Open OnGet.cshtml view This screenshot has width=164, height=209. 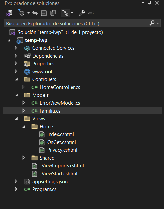[62, 142]
